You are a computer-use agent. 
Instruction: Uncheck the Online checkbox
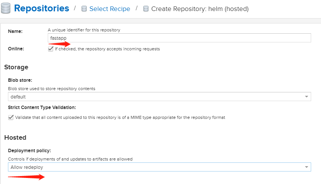tap(50, 49)
